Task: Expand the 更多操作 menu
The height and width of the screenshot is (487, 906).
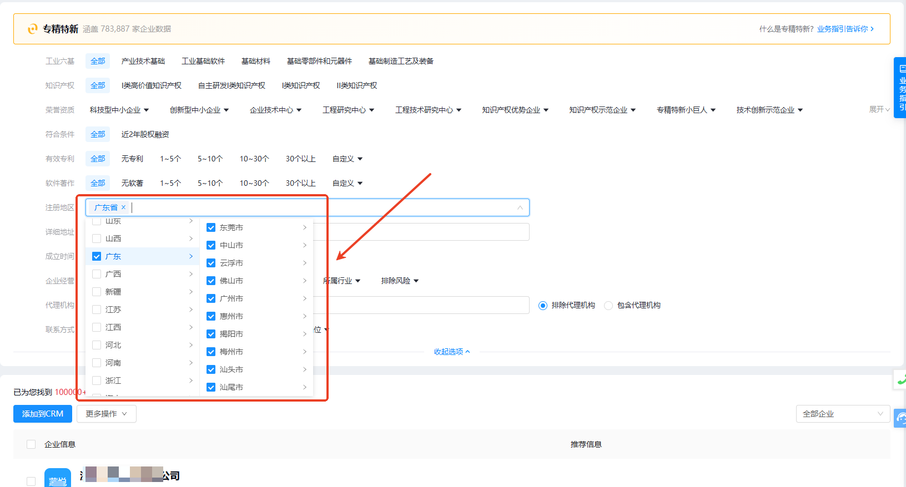Action: coord(106,414)
